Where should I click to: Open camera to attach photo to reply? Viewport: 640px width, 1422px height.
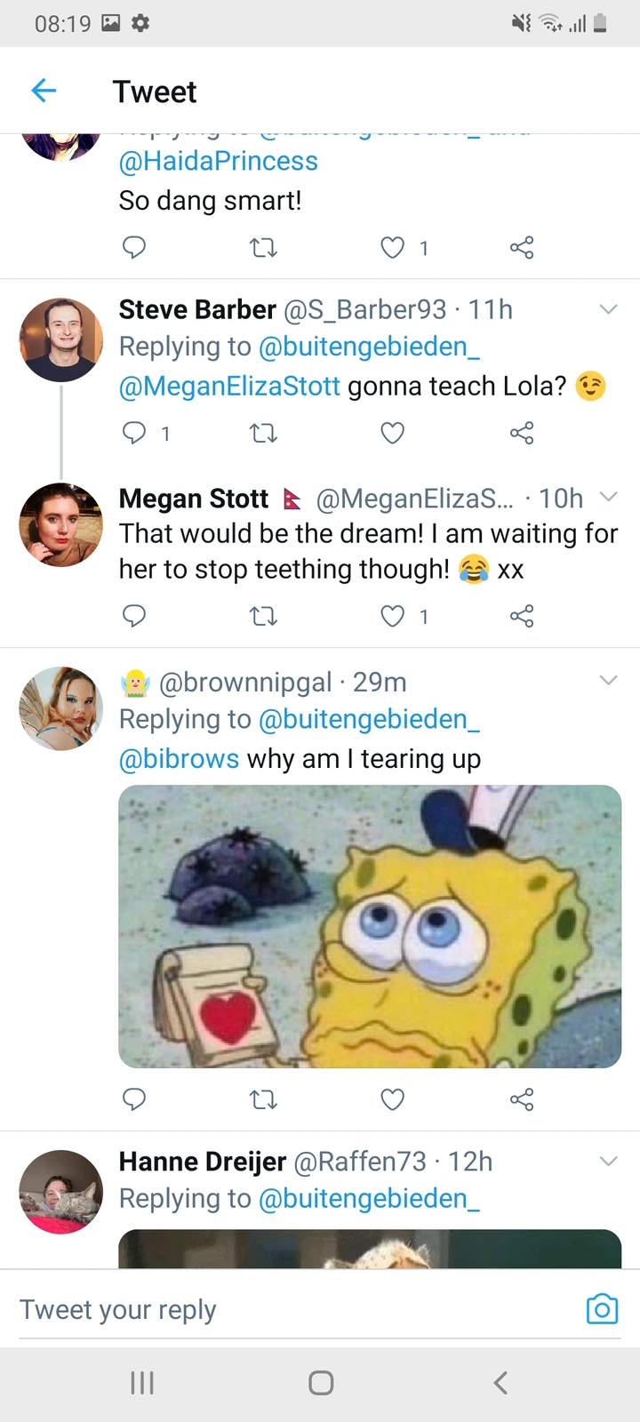[602, 1309]
